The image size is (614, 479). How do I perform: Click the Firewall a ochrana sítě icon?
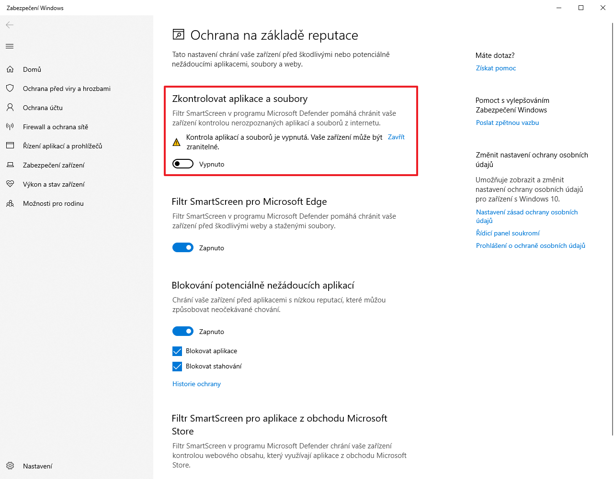click(x=10, y=127)
